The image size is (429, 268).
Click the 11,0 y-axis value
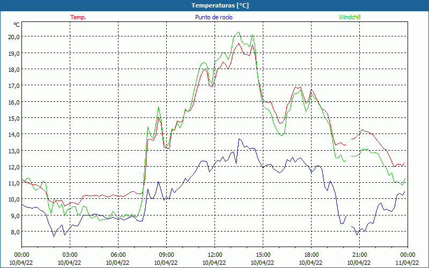coord(14,183)
